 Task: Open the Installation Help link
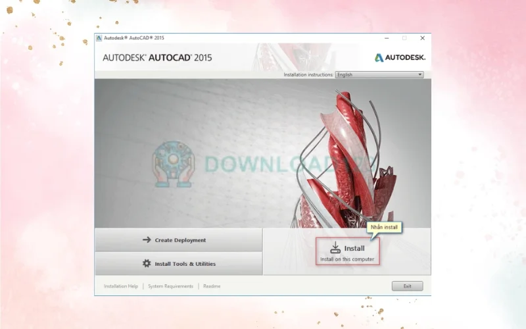coord(121,286)
